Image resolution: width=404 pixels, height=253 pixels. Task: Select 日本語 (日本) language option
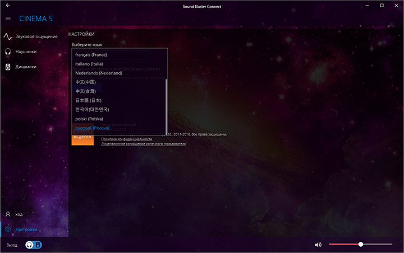coord(119,101)
